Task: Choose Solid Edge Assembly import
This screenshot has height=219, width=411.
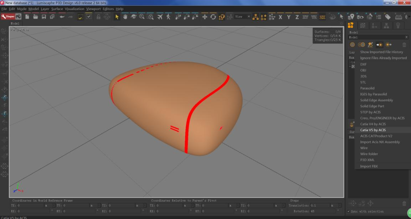Action: [376, 100]
